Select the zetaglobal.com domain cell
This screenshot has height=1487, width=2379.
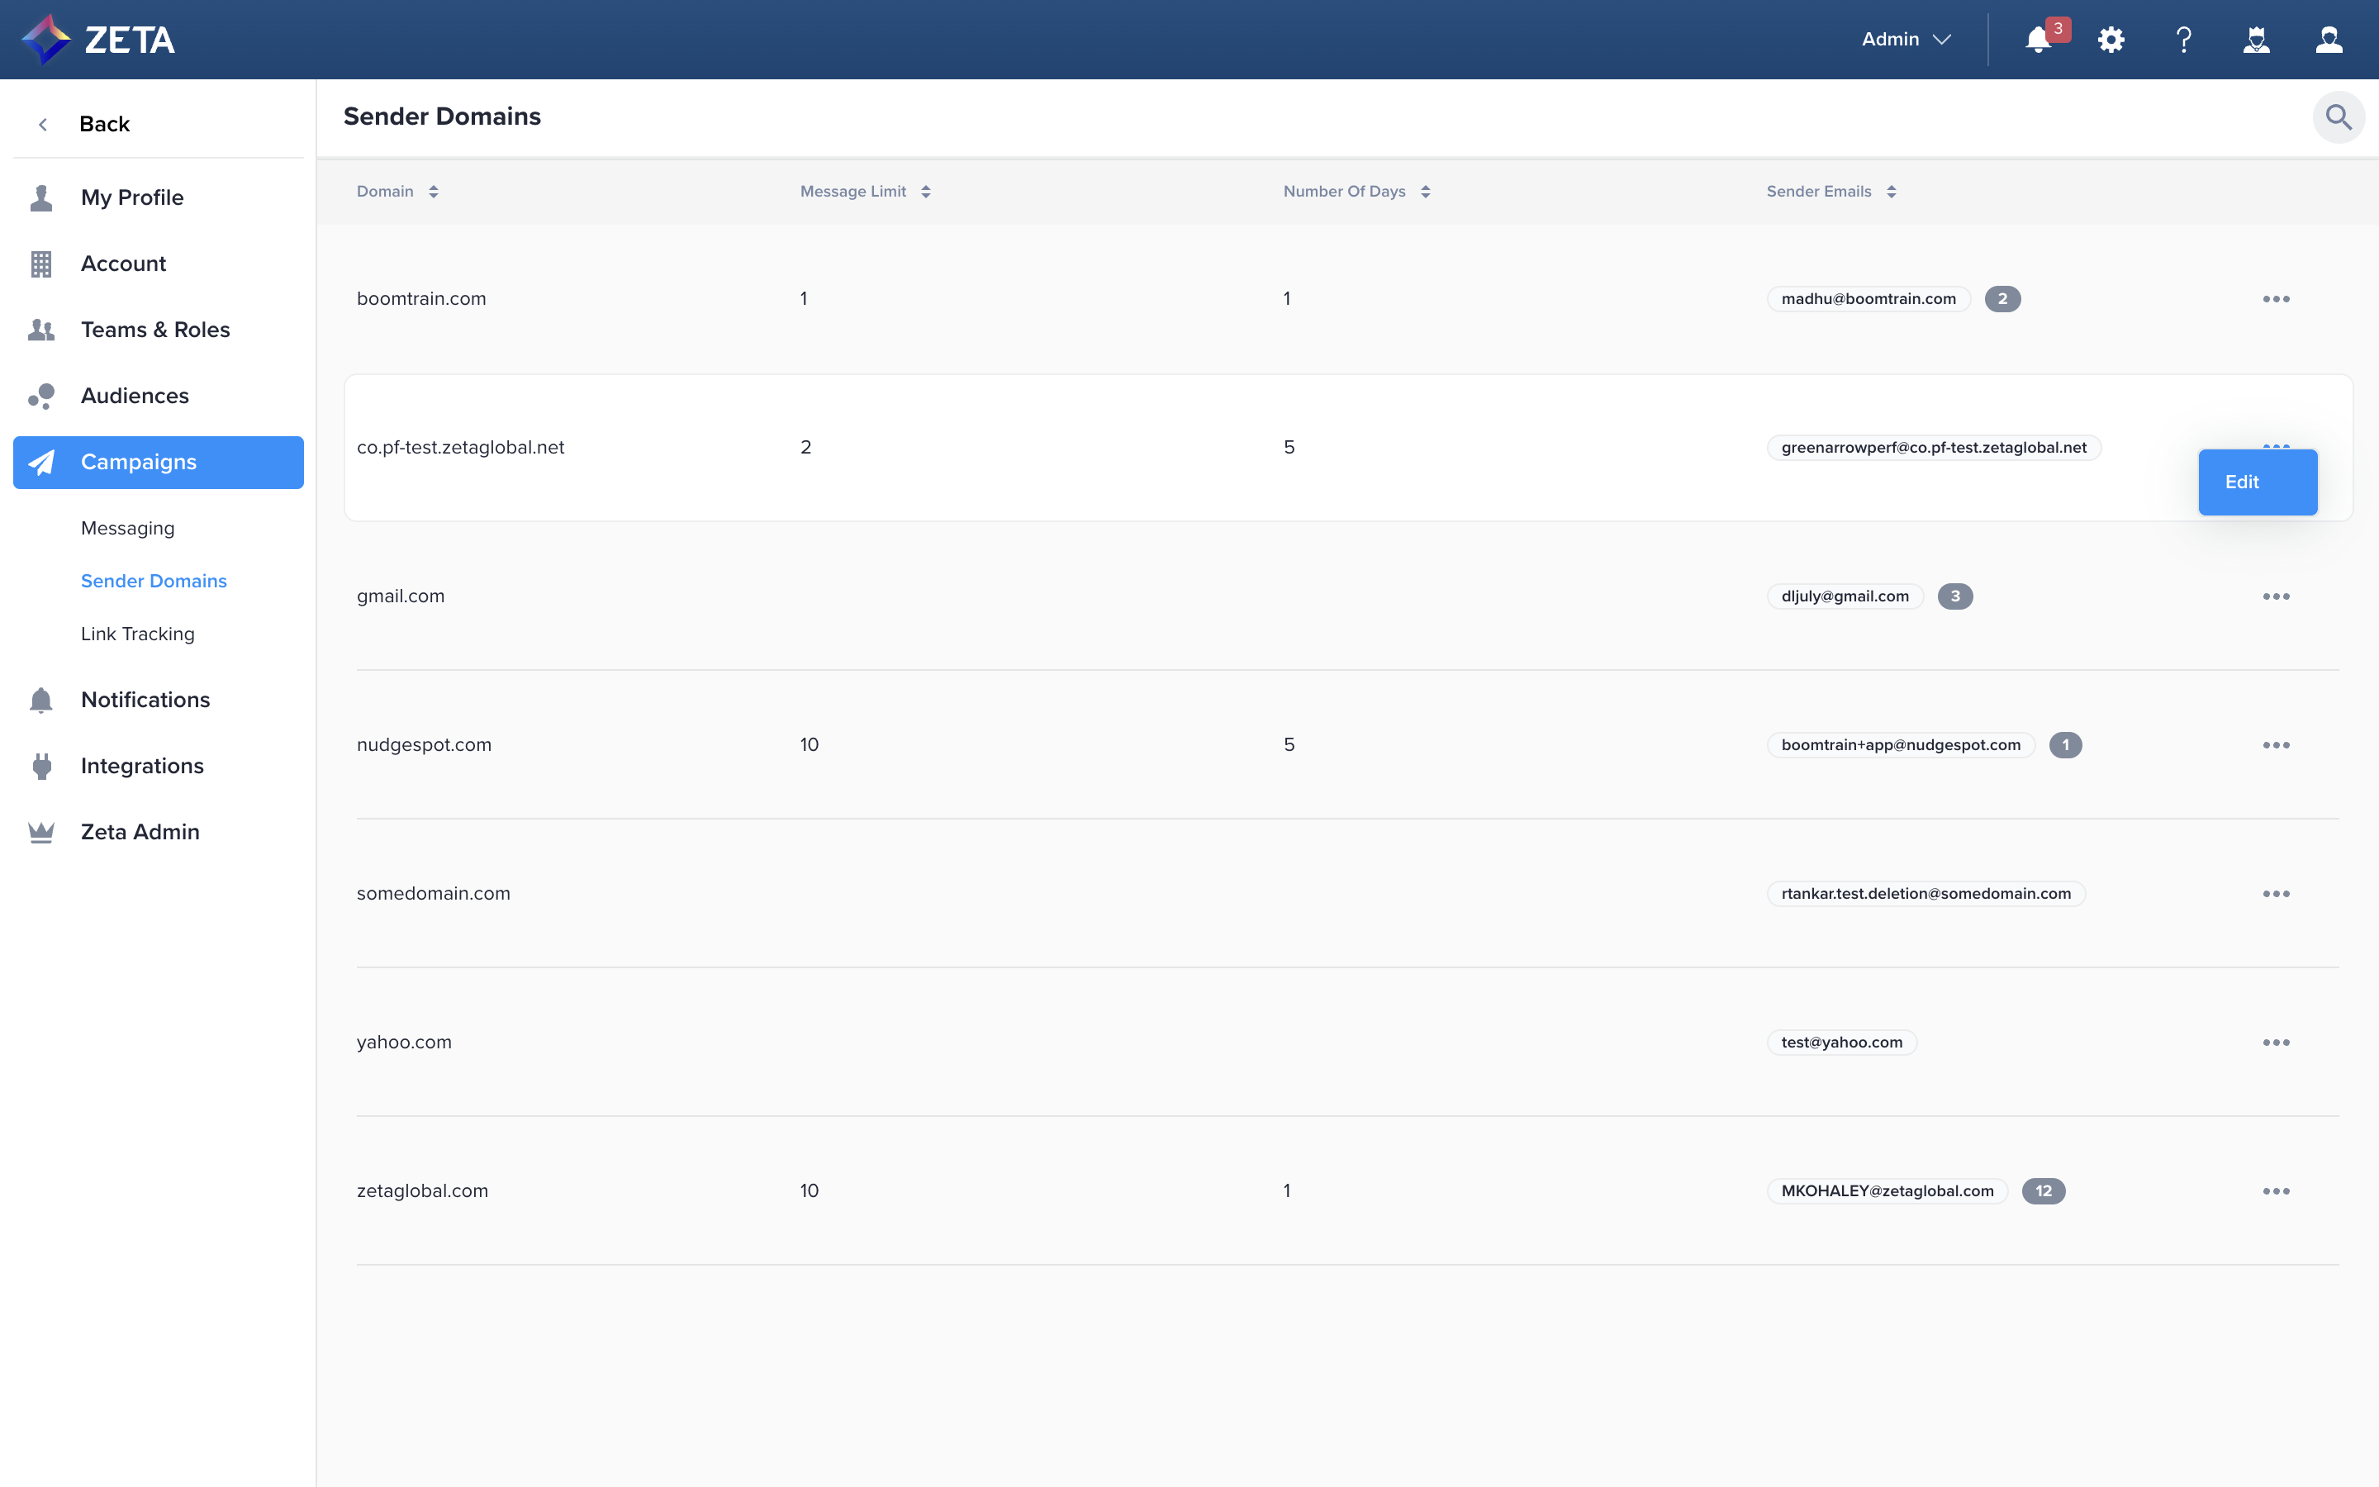[422, 1191]
